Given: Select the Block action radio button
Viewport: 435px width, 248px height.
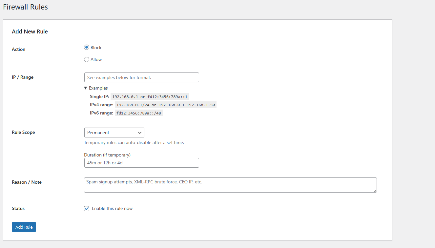Looking at the screenshot, I should click(87, 47).
